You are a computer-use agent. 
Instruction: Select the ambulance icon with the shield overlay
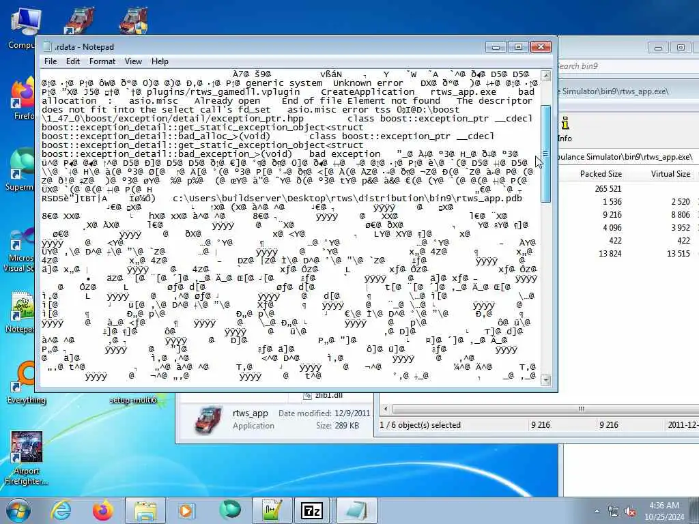(134, 20)
